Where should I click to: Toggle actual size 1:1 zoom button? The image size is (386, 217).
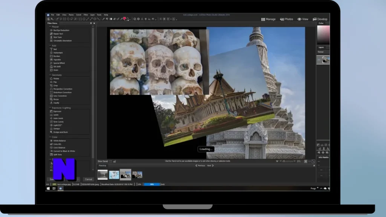309,161
